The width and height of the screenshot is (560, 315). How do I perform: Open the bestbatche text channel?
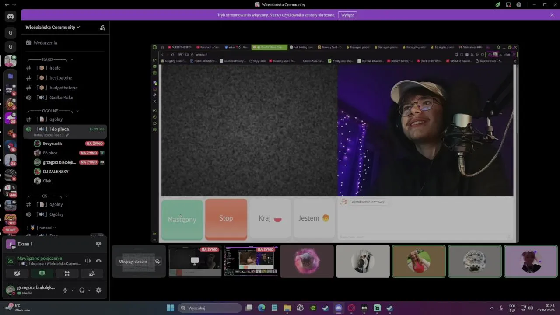tap(65, 78)
